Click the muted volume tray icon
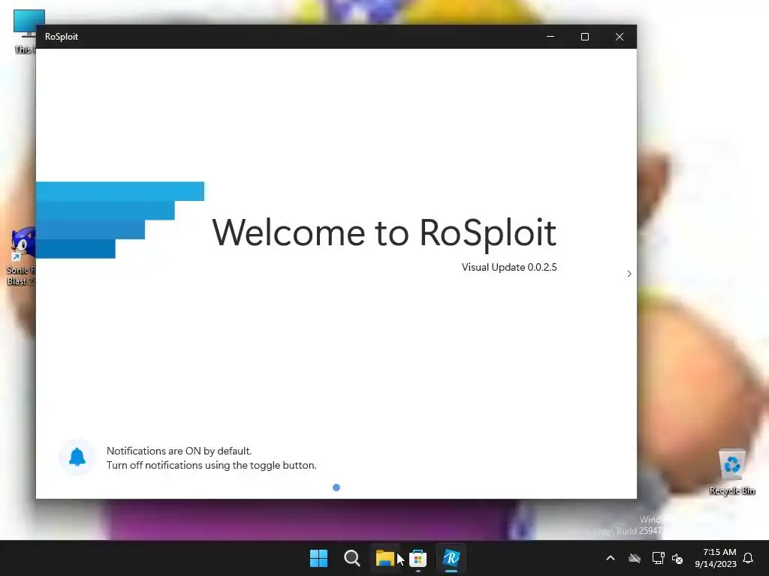This screenshot has width=769, height=576. pos(678,558)
